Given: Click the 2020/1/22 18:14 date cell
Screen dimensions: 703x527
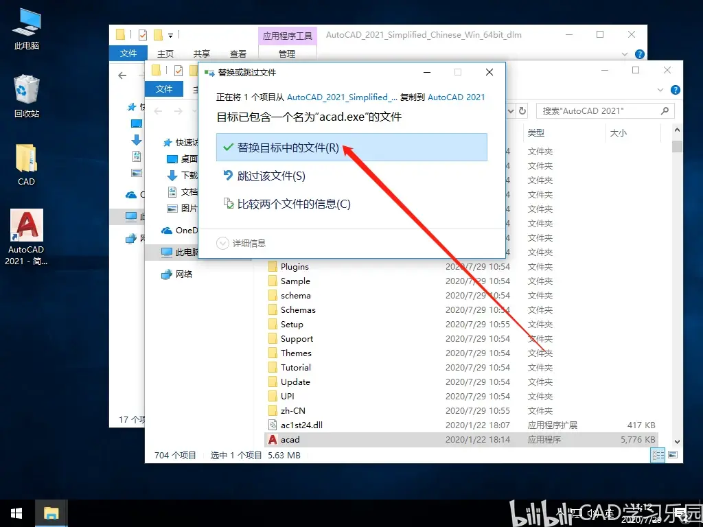Looking at the screenshot, I should 478,440.
